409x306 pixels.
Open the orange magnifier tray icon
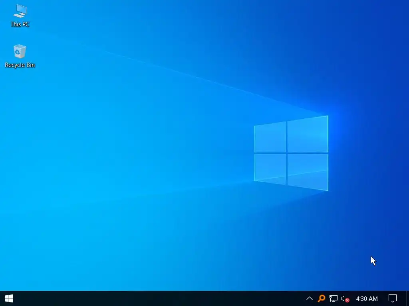(322, 298)
